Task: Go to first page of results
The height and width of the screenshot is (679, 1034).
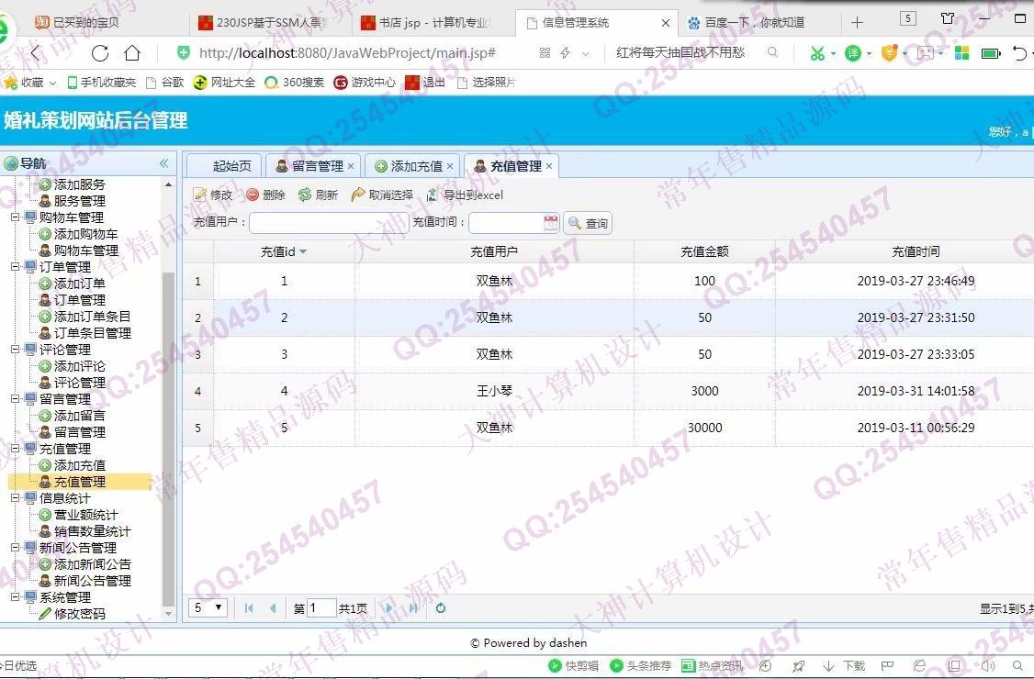Action: pos(249,608)
